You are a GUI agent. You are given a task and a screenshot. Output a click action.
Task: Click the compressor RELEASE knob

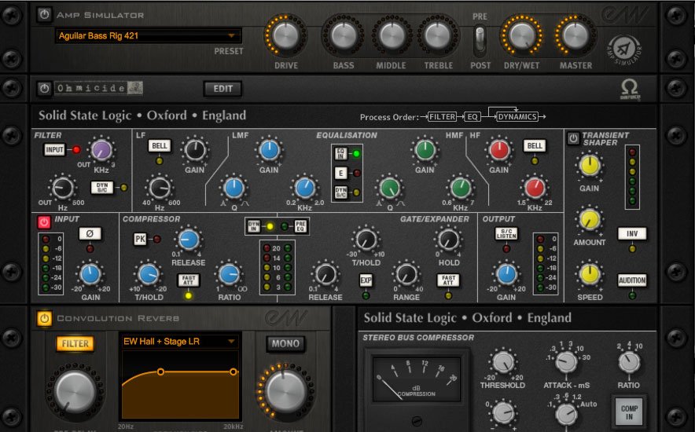[189, 240]
